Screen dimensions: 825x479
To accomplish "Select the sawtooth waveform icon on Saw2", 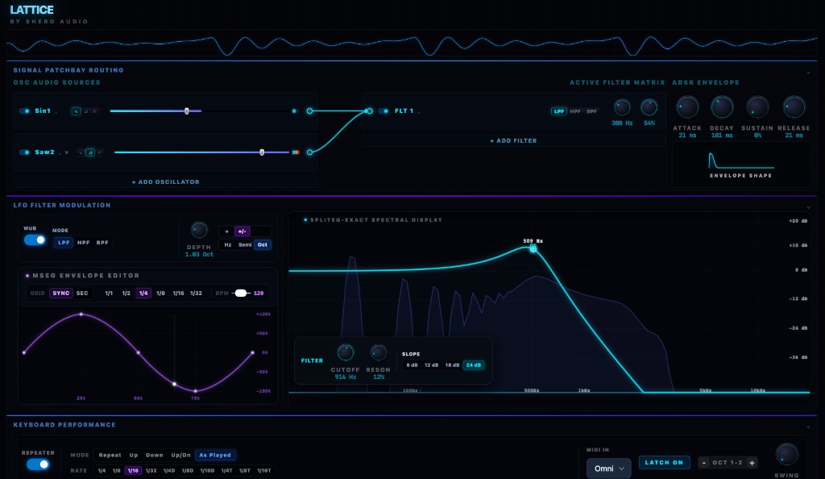I will [90, 152].
